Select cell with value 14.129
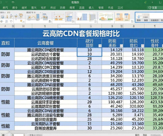The image size is (163, 136). (x=112, y=50)
